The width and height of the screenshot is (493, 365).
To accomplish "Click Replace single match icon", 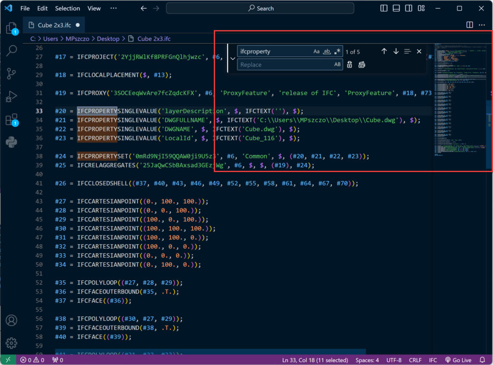I will pyautogui.click(x=350, y=65).
